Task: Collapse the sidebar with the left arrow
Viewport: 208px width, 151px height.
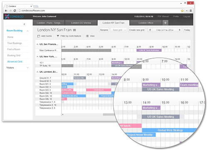Action: coord(24,24)
